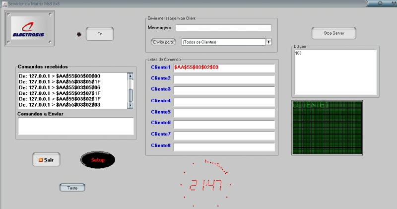The image size is (397, 209).
Task: Click the LED status indicator
Action: click(x=79, y=34)
